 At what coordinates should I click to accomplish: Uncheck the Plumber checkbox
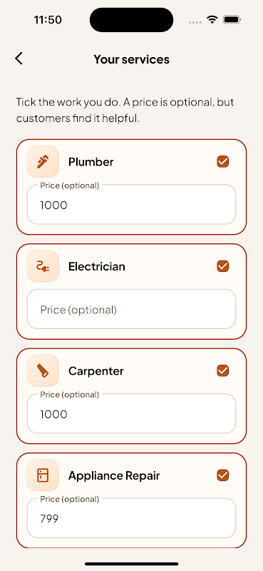[222, 161]
